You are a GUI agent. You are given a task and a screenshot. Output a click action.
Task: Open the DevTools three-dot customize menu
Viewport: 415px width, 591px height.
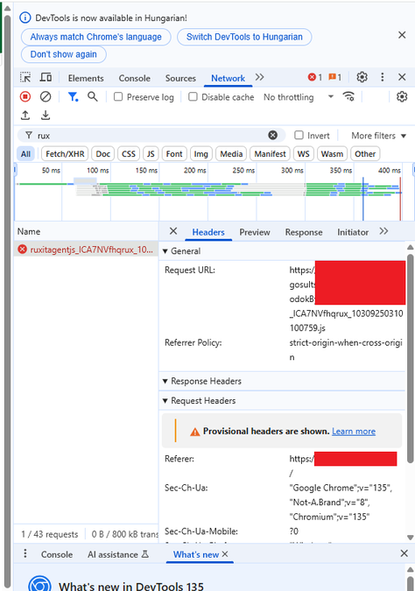(383, 77)
